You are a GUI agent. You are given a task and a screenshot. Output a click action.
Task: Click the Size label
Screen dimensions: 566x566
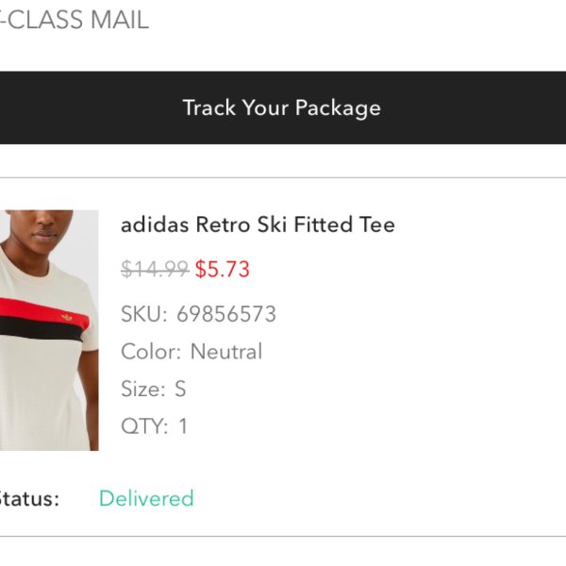tap(143, 389)
